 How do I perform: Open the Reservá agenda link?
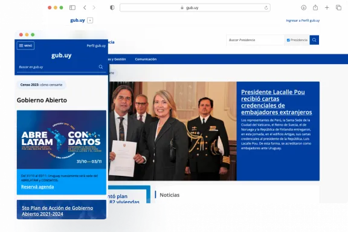pyautogui.click(x=37, y=187)
